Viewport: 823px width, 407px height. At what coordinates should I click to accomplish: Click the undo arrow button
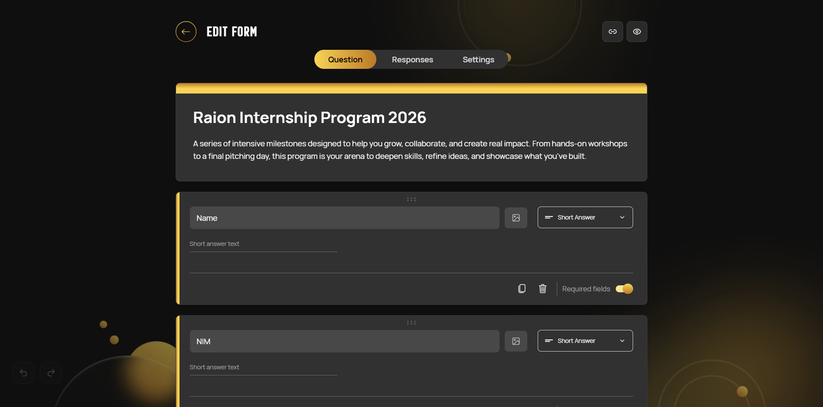click(x=23, y=373)
